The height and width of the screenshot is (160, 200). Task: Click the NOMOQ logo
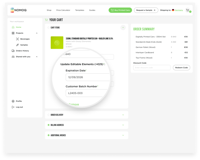pos(19,10)
